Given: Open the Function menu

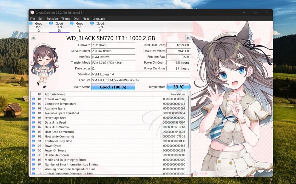Looking at the screenshot, I should coord(52,19).
